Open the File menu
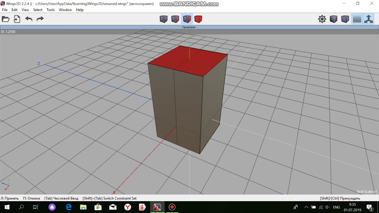This screenshot has height=213, width=379. [x=5, y=10]
